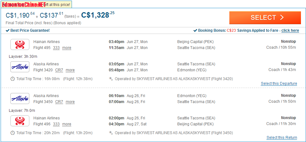Viewport: 306px width, 142px height.
Task: Open the Booking Bonus 'click here' link
Action: click(x=290, y=30)
